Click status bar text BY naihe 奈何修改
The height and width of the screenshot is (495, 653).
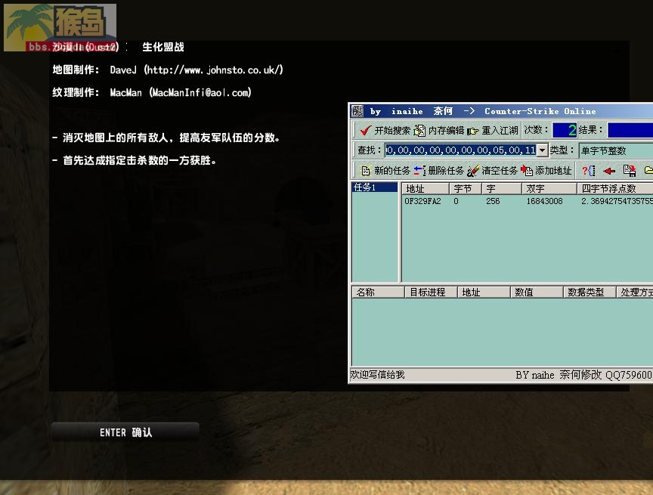559,375
